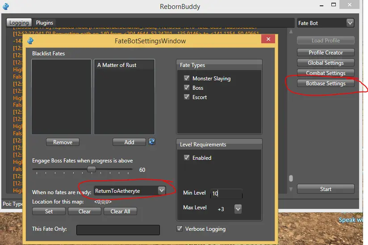
Task: Click the empty blacklist fates listbox
Action: [x=61, y=96]
